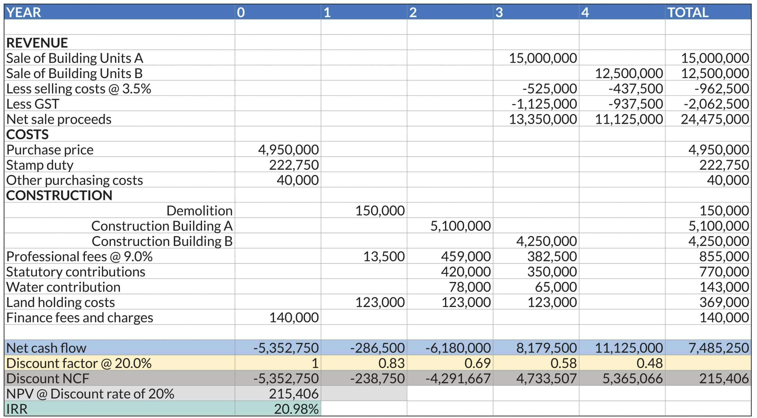The width and height of the screenshot is (757, 418).
Task: Select the CONSTRUCTION section heading
Action: [x=59, y=195]
